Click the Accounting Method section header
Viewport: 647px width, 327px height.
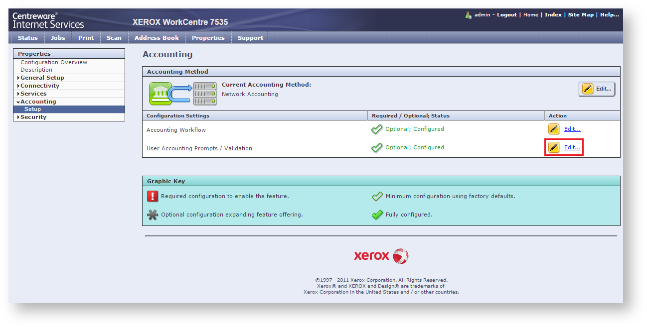pyautogui.click(x=381, y=72)
